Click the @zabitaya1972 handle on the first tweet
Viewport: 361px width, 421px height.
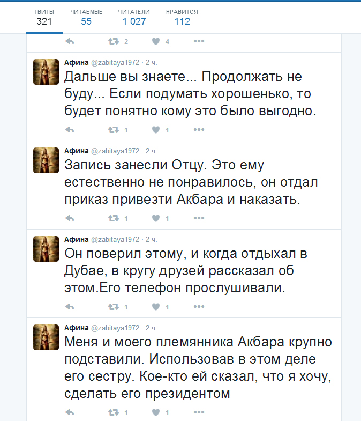115,62
